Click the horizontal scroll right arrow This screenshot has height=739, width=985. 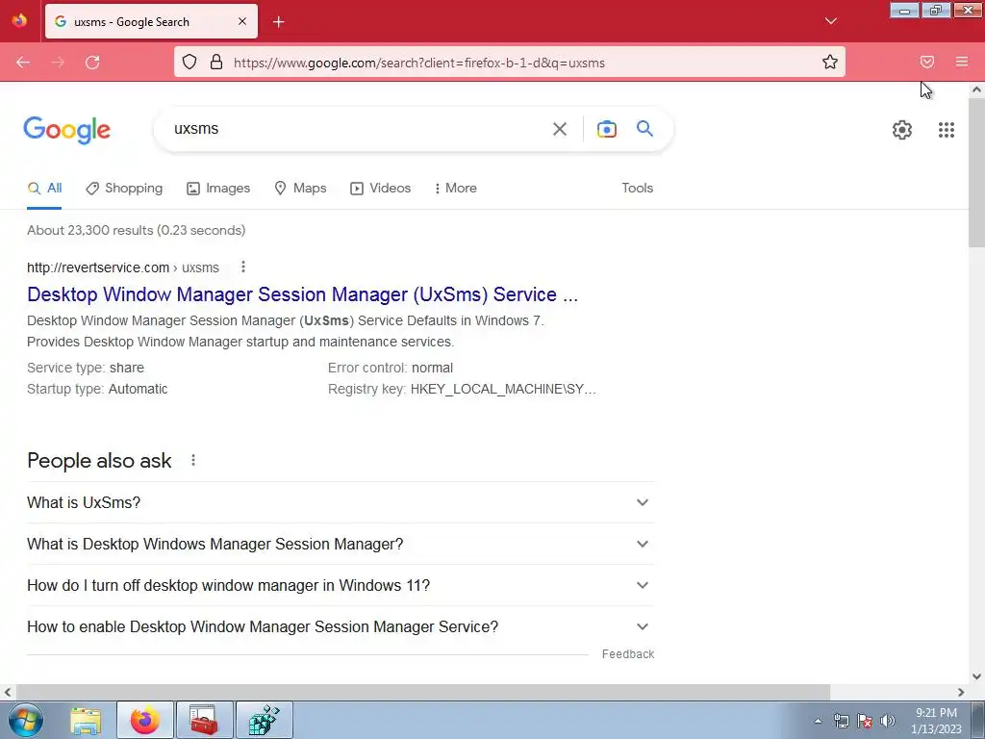pyautogui.click(x=961, y=692)
